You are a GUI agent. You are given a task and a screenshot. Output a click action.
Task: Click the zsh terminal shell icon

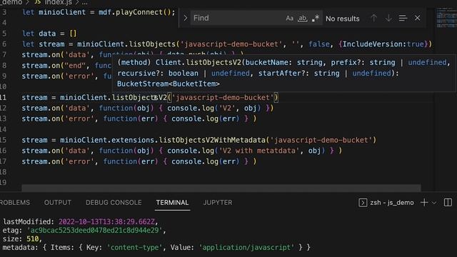363,203
